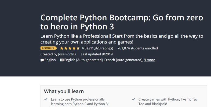Open the '9 more' subtitles link

coord(150,60)
